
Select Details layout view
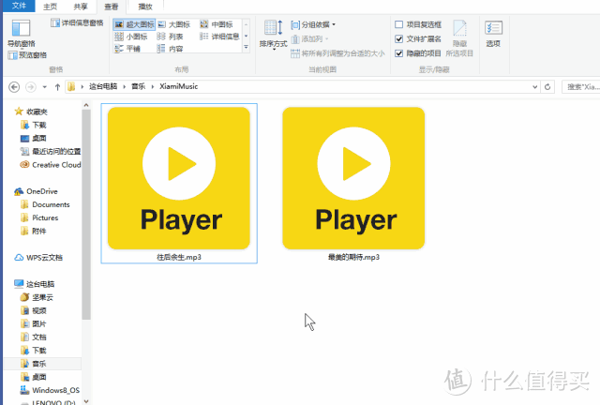[x=219, y=37]
